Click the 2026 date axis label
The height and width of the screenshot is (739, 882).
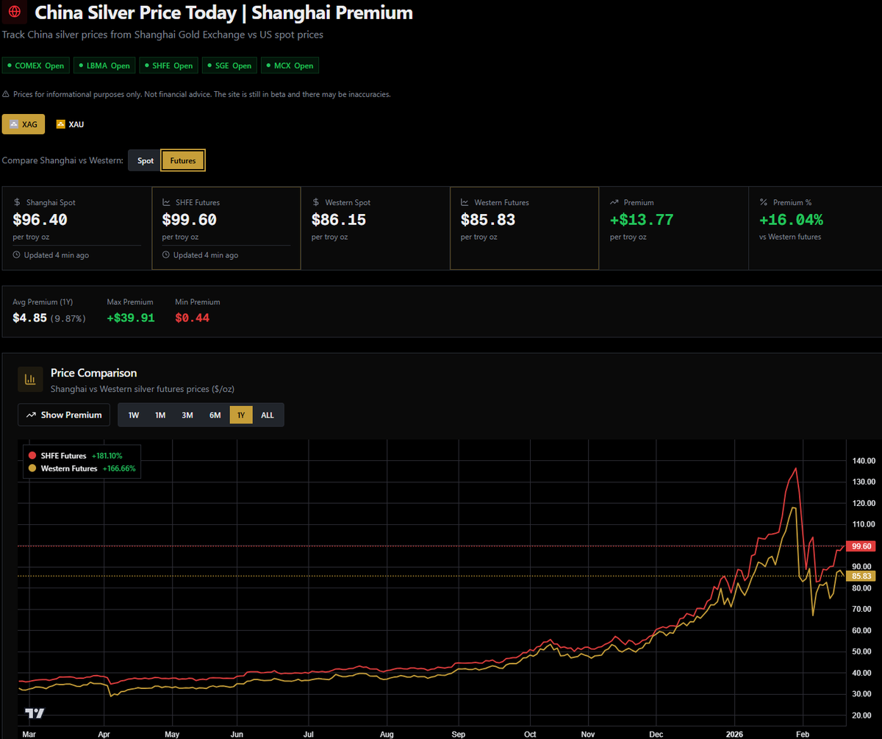pos(735,734)
